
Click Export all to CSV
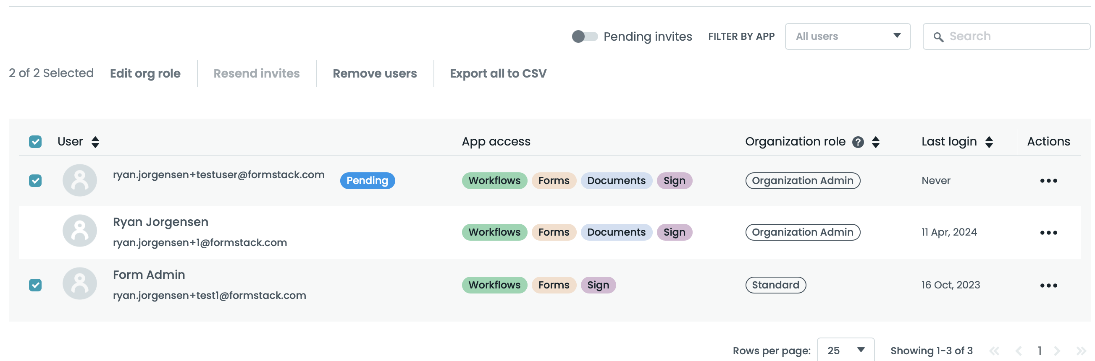498,73
